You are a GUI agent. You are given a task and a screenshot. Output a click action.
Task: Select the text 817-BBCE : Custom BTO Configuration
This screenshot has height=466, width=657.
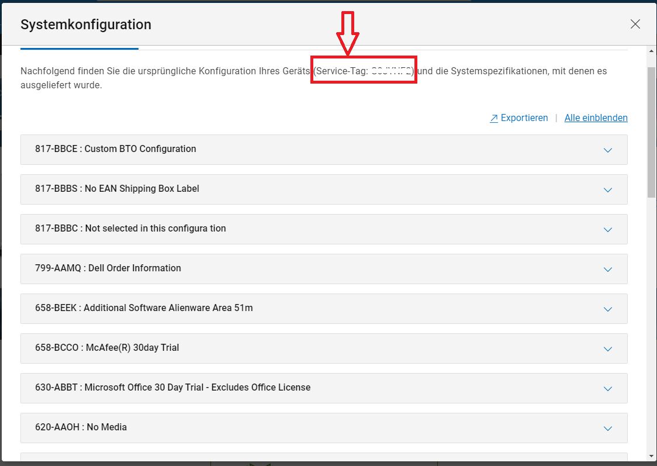tap(116, 149)
